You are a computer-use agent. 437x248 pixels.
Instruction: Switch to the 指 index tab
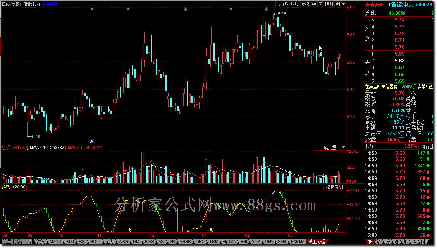(x=414, y=242)
